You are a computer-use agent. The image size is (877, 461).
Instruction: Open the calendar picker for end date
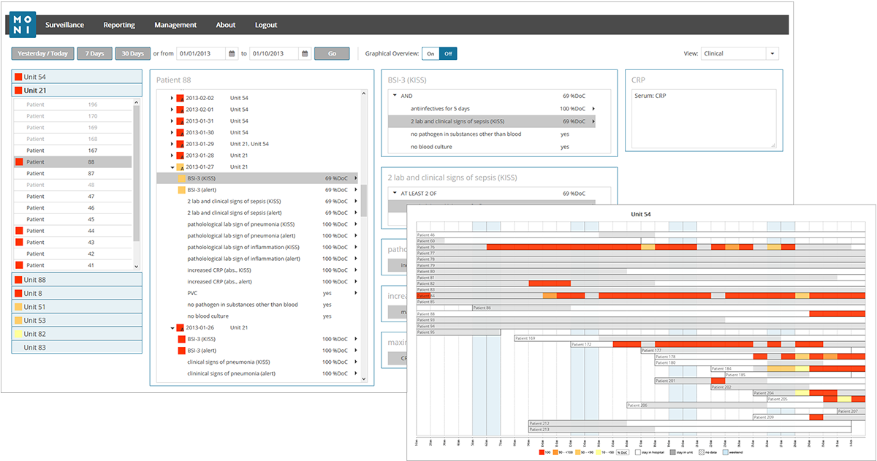(x=304, y=54)
